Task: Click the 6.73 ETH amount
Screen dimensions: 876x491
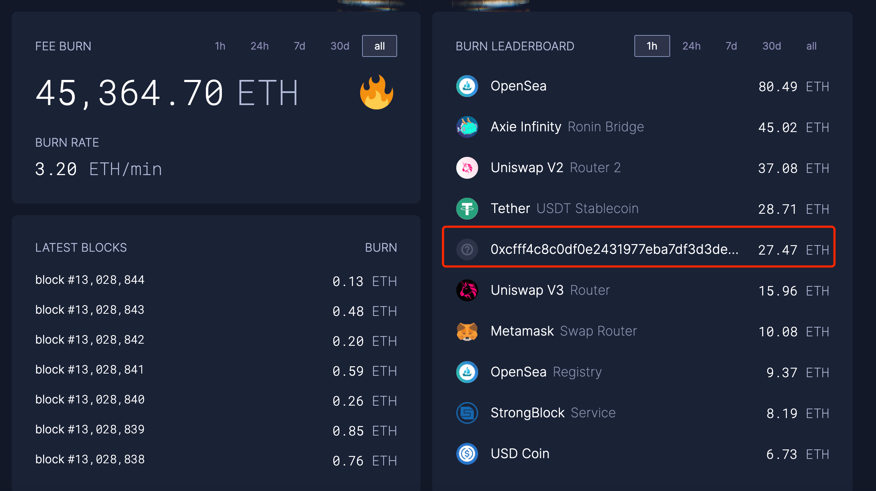Action: (798, 455)
